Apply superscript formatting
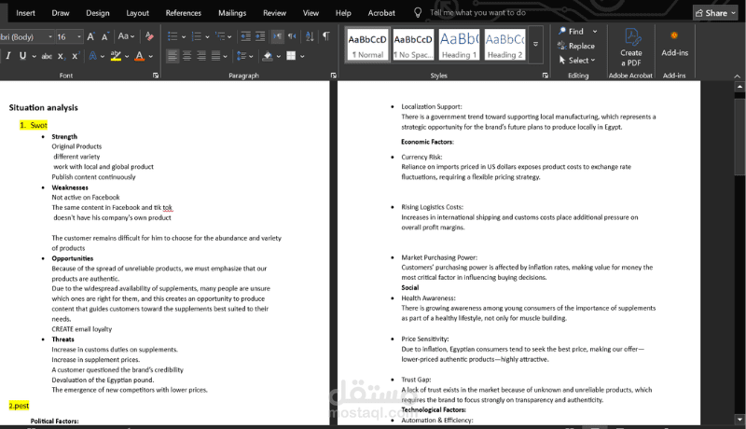Screen dimensions: 746x429 [x=76, y=56]
